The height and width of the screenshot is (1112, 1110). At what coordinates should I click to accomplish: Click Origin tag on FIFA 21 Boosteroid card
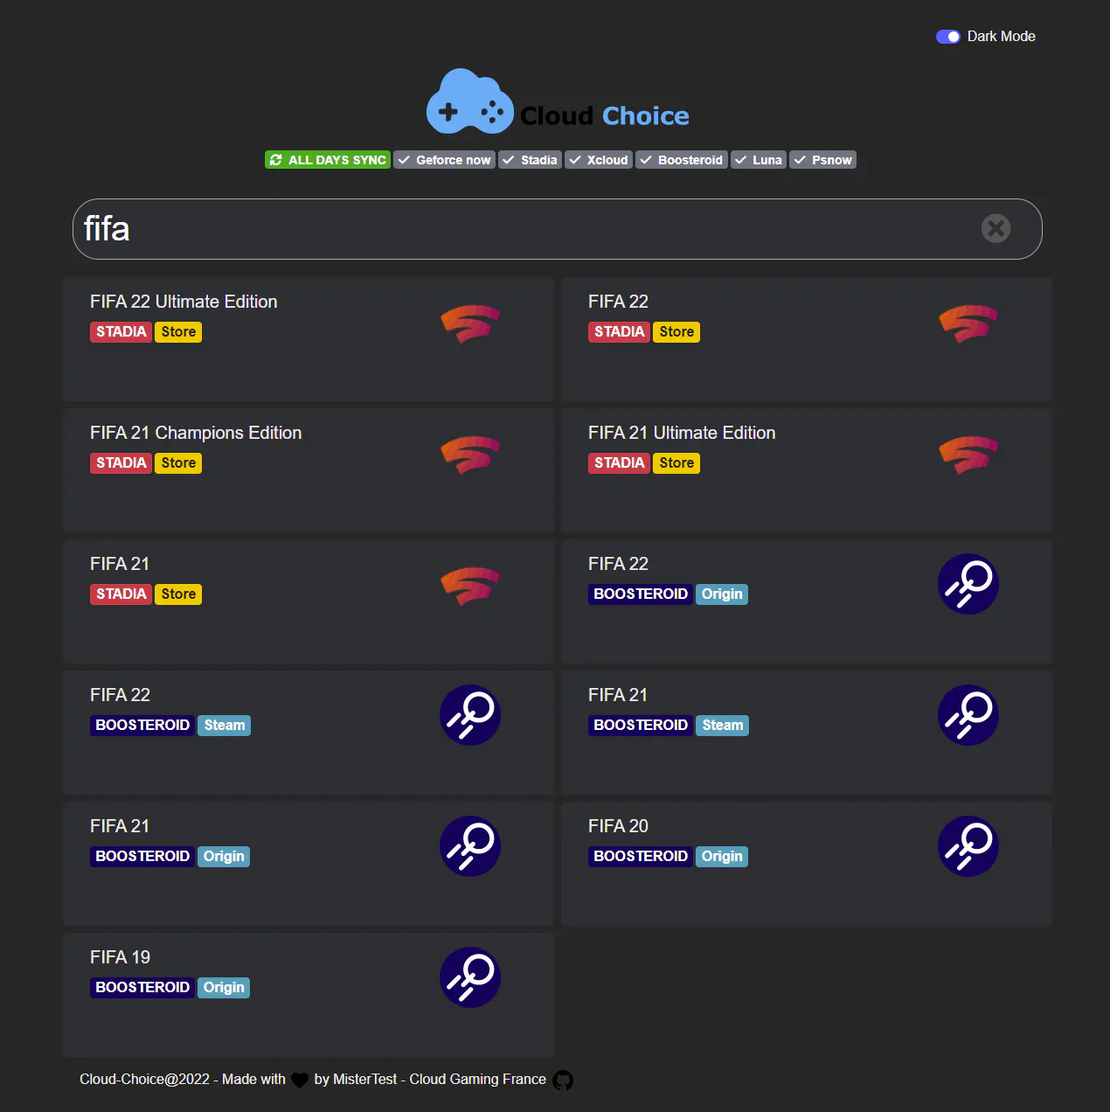pos(224,857)
